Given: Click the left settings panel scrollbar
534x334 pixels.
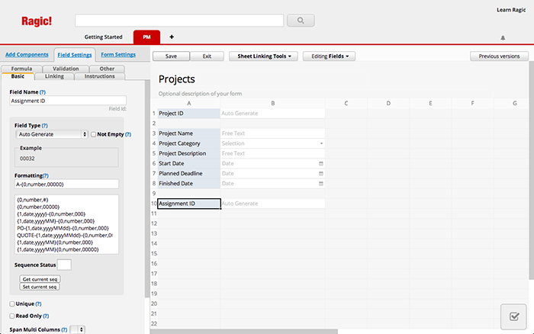Looking at the screenshot, I should [147, 188].
